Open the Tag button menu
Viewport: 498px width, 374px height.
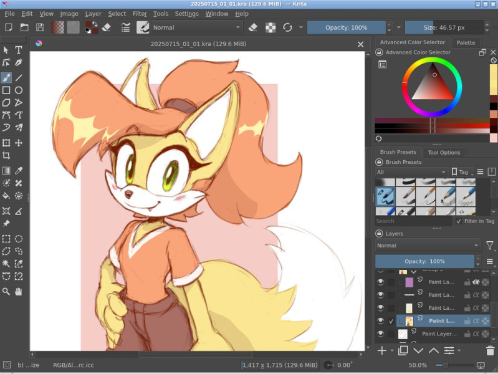[x=462, y=172]
